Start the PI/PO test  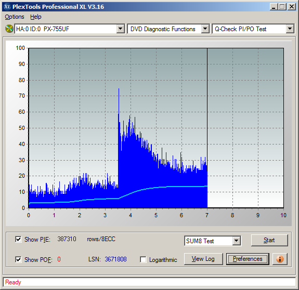pyautogui.click(x=269, y=240)
